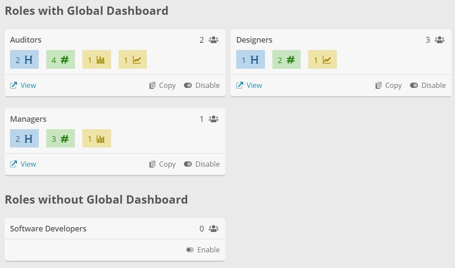Click the Auditors green number widget badge
Image resolution: width=455 pixels, height=268 pixels.
(x=61, y=60)
